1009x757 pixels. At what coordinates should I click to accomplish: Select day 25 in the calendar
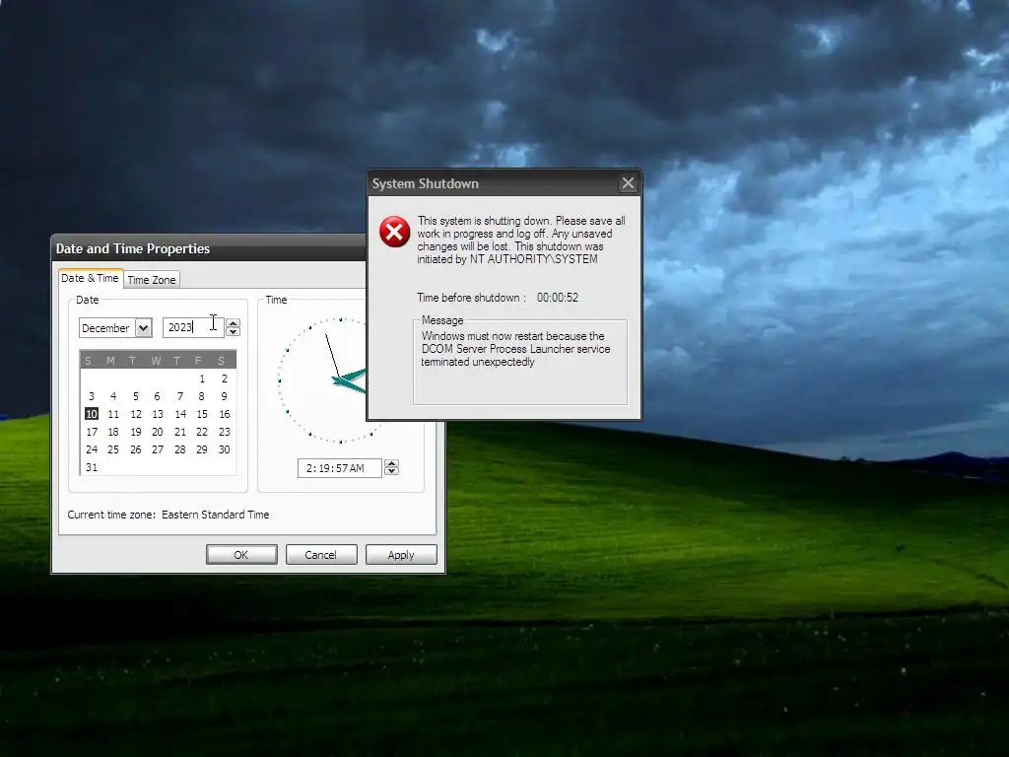click(113, 449)
